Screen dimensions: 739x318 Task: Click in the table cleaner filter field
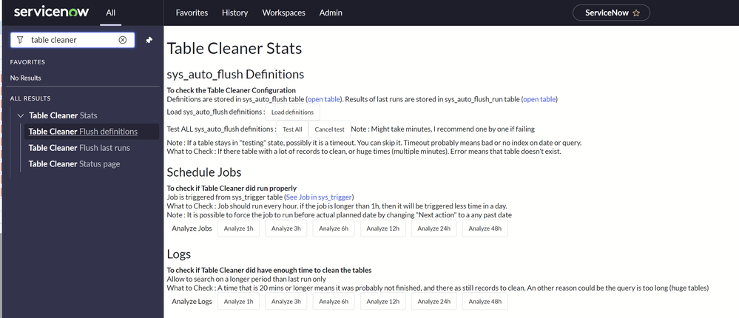pyautogui.click(x=73, y=40)
